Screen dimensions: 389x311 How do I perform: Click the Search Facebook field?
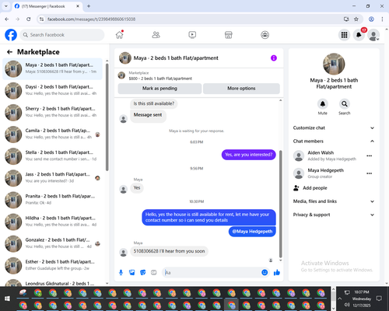tap(62, 35)
